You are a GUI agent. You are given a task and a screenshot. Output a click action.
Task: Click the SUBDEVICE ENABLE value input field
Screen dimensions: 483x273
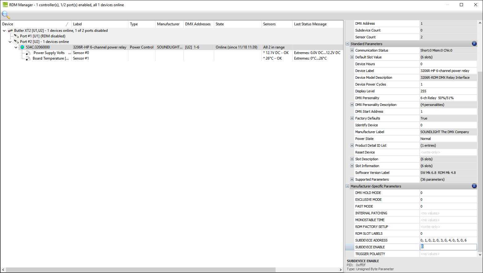click(448, 247)
